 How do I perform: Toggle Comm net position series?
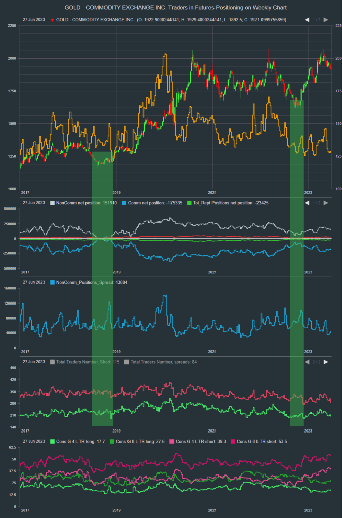123,203
